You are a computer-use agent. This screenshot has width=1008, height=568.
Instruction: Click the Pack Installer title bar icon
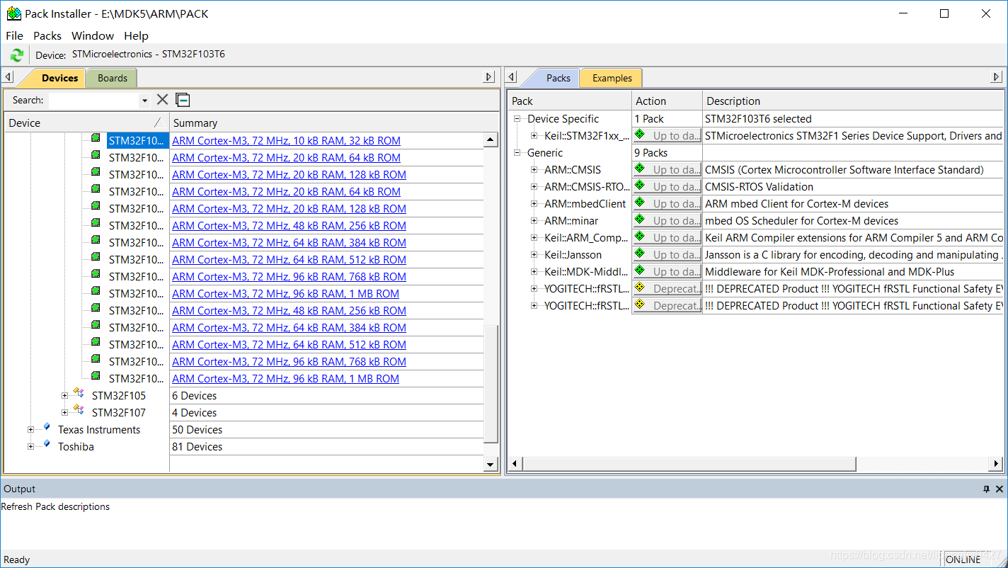tap(13, 13)
